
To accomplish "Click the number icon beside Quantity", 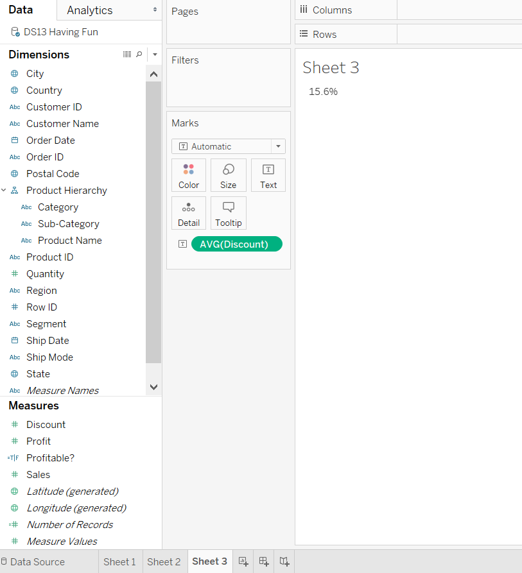I will click(15, 274).
